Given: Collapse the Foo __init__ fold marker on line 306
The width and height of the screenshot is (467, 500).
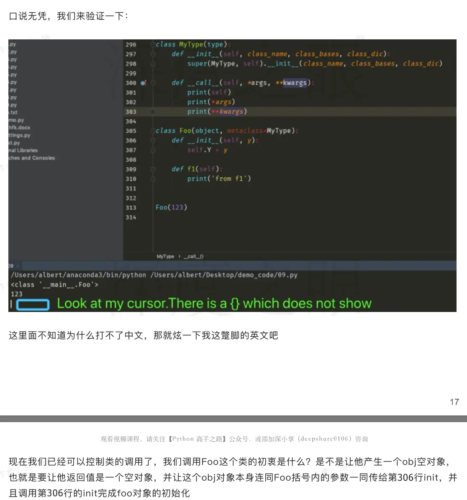Looking at the screenshot, I should pyautogui.click(x=153, y=140).
